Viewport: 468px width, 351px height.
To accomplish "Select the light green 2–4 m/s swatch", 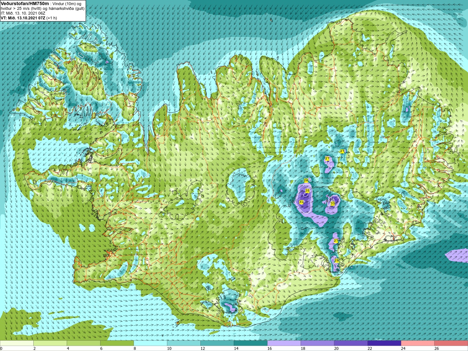I will tap(50, 343).
